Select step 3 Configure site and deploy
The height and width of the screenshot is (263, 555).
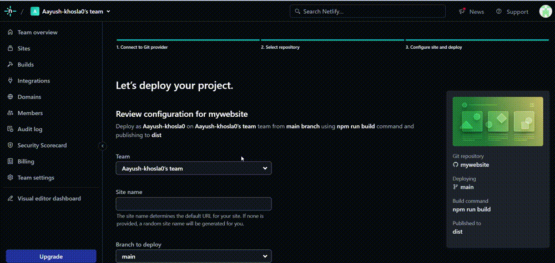click(433, 47)
